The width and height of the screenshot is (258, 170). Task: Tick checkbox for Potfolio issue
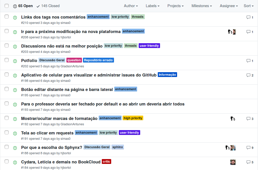tap(7, 60)
